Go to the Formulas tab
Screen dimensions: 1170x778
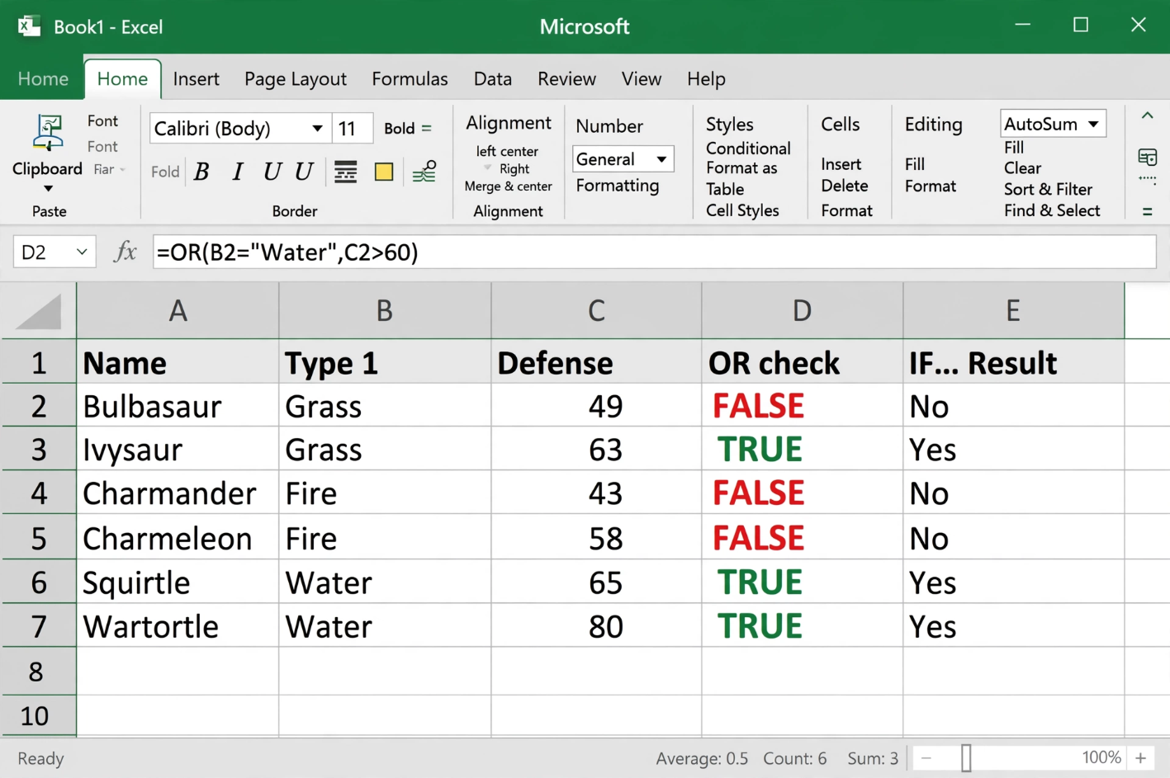[x=410, y=78]
